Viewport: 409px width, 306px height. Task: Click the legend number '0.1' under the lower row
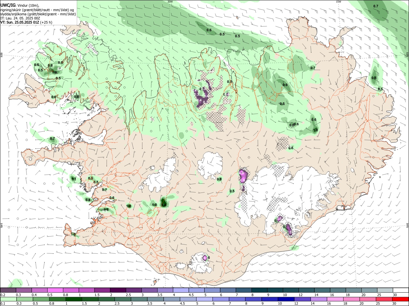point(3,304)
